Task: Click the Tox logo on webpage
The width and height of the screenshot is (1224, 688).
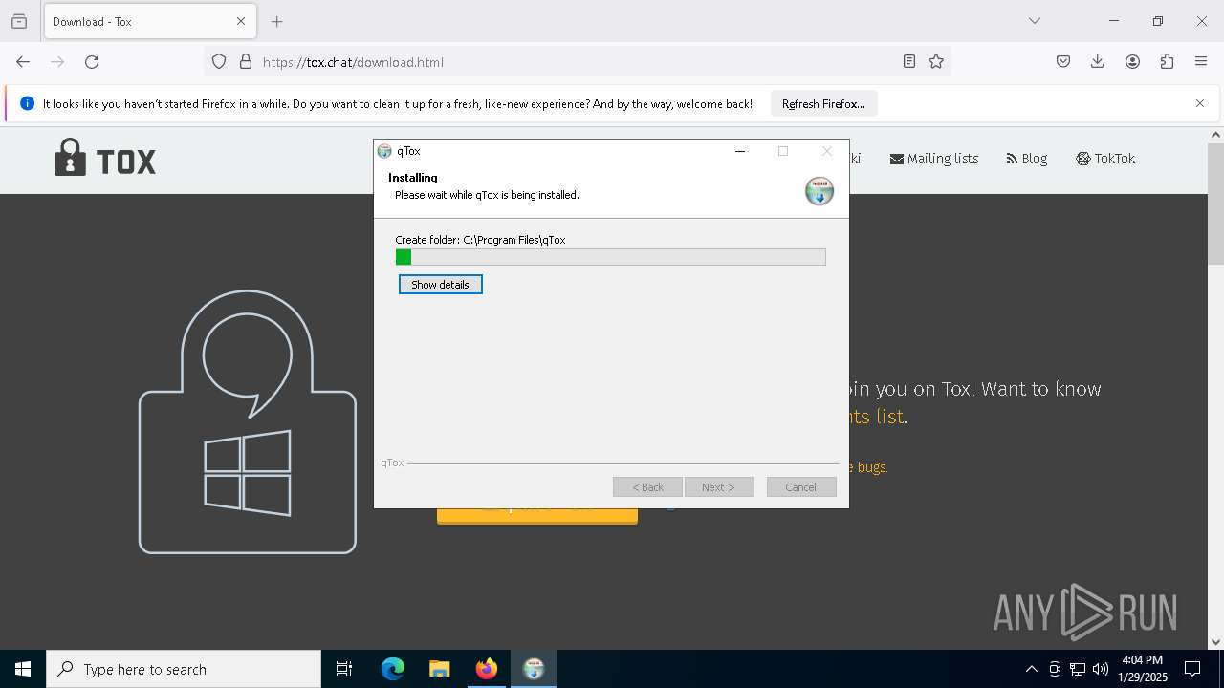Action: tap(105, 159)
